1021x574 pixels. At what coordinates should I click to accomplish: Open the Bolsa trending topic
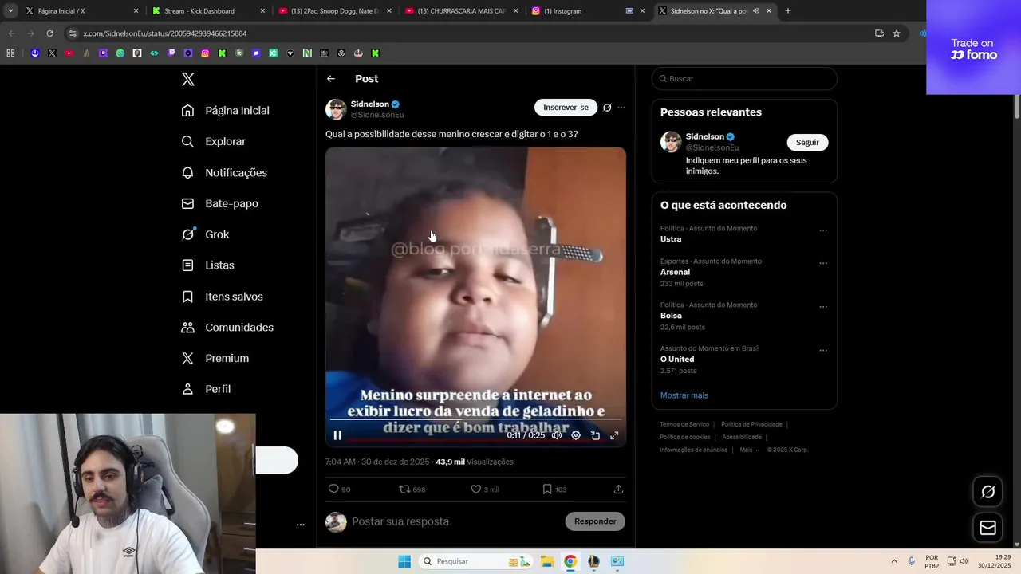tap(671, 316)
